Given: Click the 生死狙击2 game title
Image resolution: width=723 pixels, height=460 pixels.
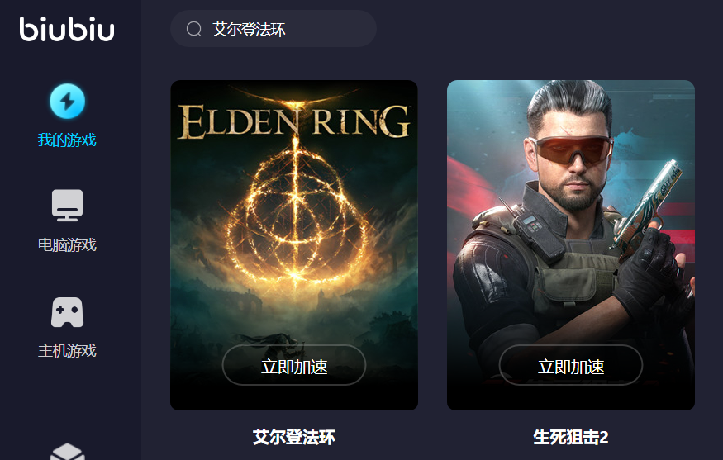Looking at the screenshot, I should pyautogui.click(x=571, y=437).
